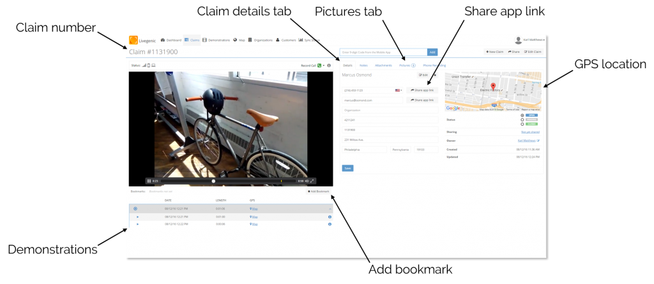This screenshot has height=284, width=654.
Task: Select the Closed status radio button
Action: pos(522,124)
